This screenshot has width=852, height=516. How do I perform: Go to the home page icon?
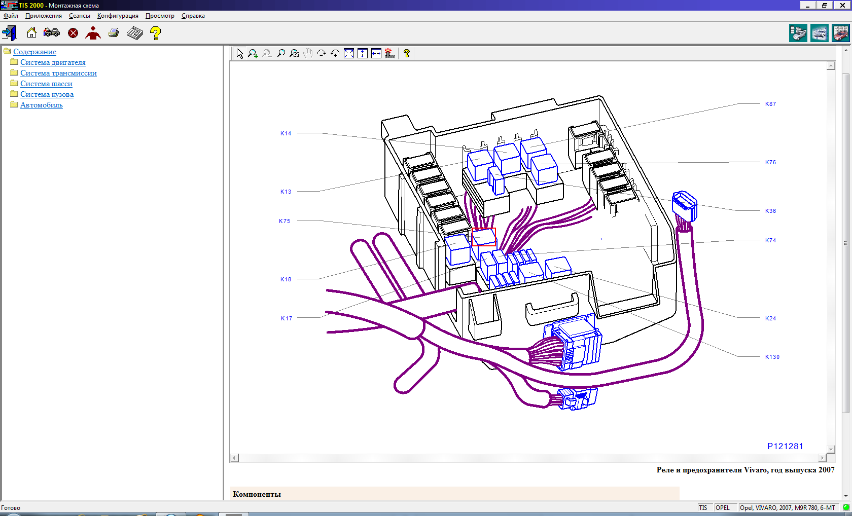point(31,33)
